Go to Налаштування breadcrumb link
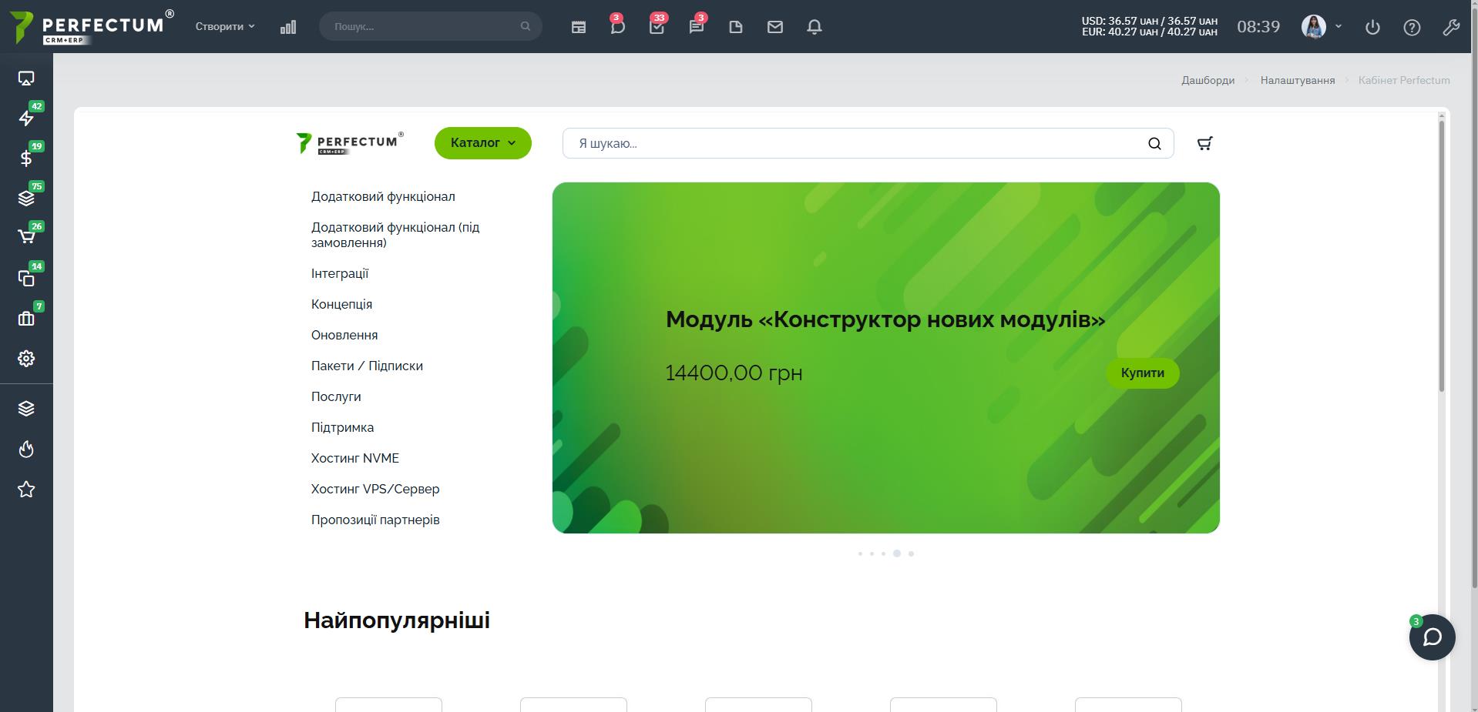1478x712 pixels. (1298, 80)
